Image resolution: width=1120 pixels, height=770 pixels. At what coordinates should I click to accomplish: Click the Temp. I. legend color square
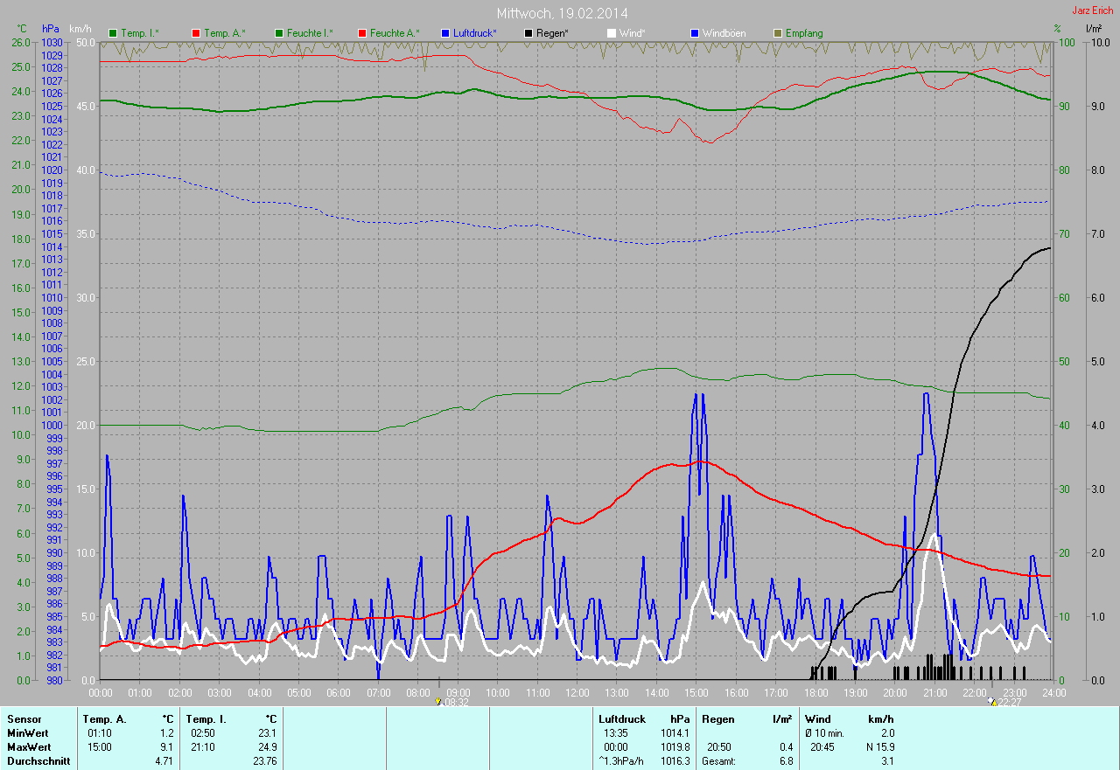pos(113,33)
